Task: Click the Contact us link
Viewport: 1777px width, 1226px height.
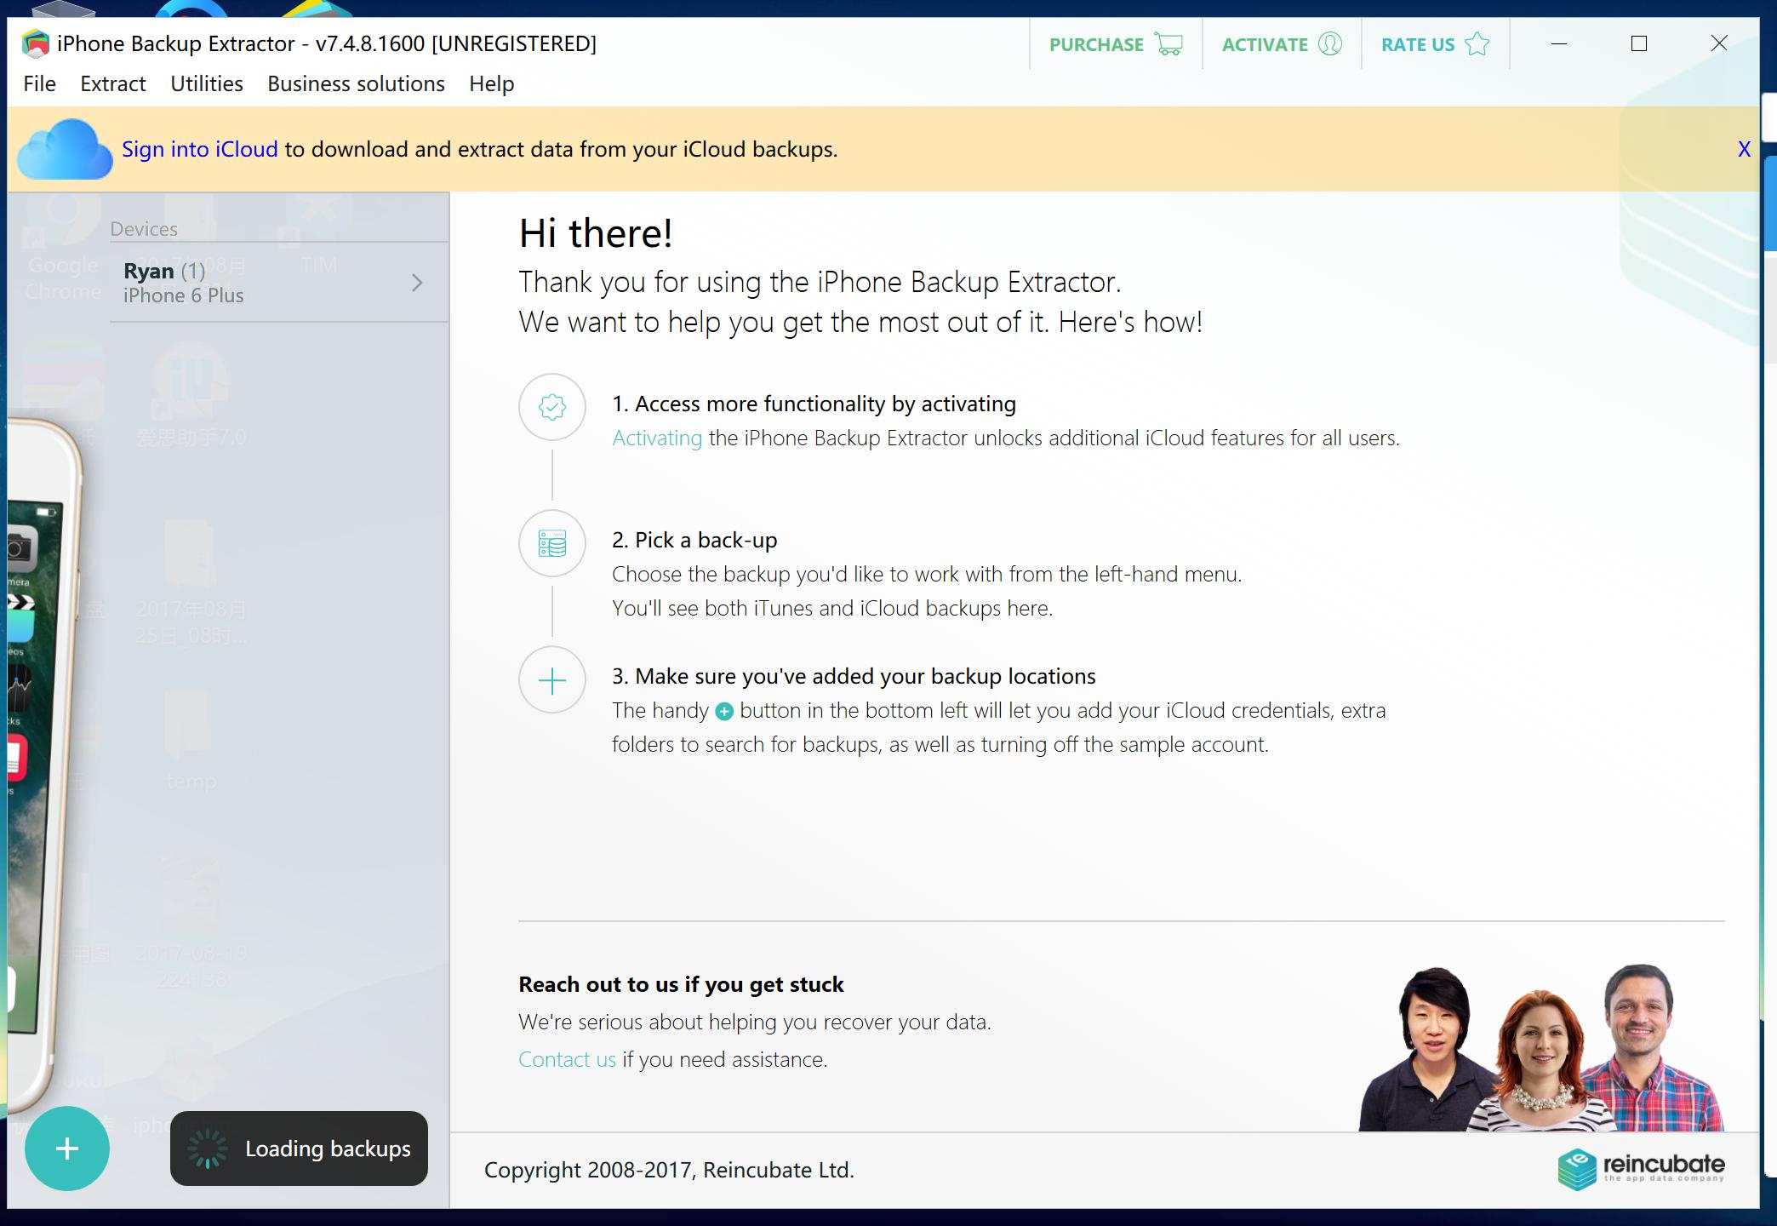Action: (567, 1059)
